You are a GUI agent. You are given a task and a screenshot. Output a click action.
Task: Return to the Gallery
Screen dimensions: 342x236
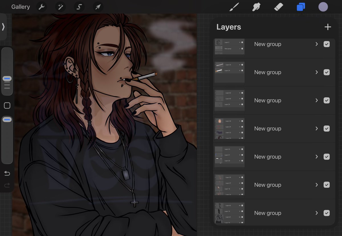coord(20,7)
